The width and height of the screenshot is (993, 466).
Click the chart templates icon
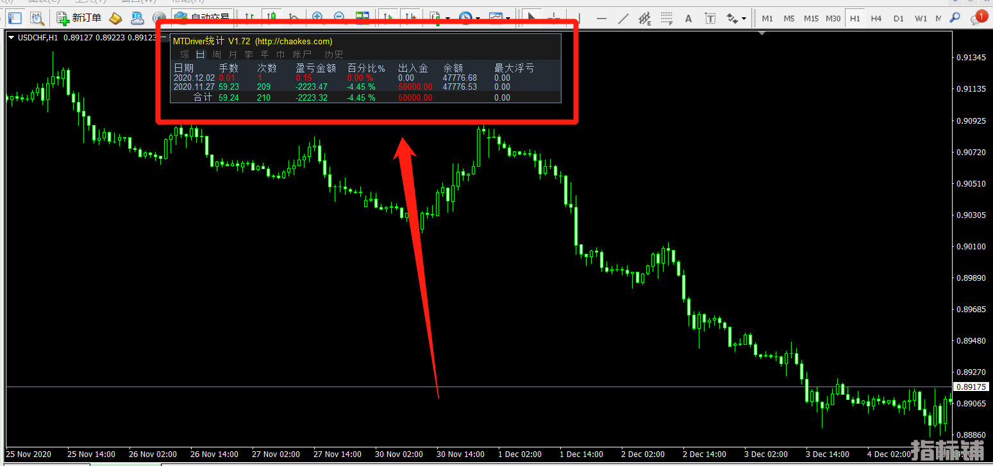(x=496, y=18)
